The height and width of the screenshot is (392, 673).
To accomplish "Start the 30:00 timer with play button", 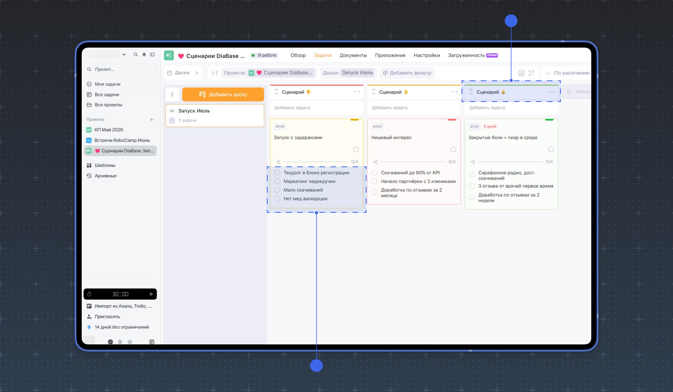I will coord(151,294).
